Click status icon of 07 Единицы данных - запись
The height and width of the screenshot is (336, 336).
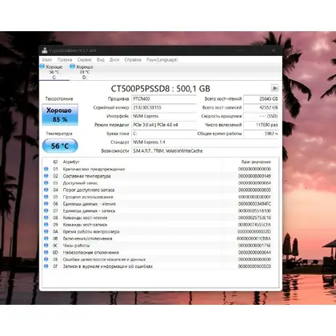pos(46,210)
